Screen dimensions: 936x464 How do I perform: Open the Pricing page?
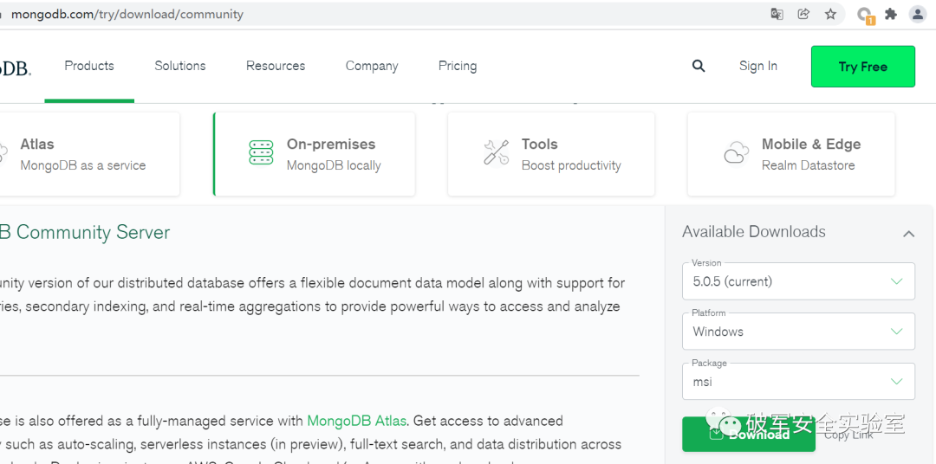(x=458, y=66)
